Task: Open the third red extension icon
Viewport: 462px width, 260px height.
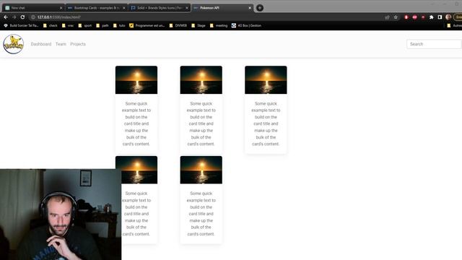Action: [423, 17]
